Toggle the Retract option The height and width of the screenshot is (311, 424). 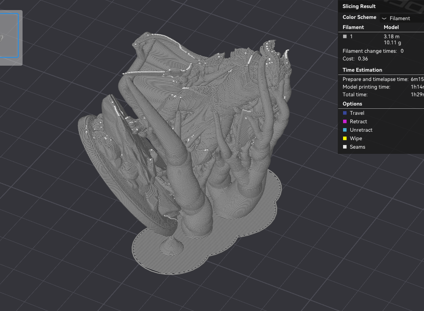click(358, 121)
